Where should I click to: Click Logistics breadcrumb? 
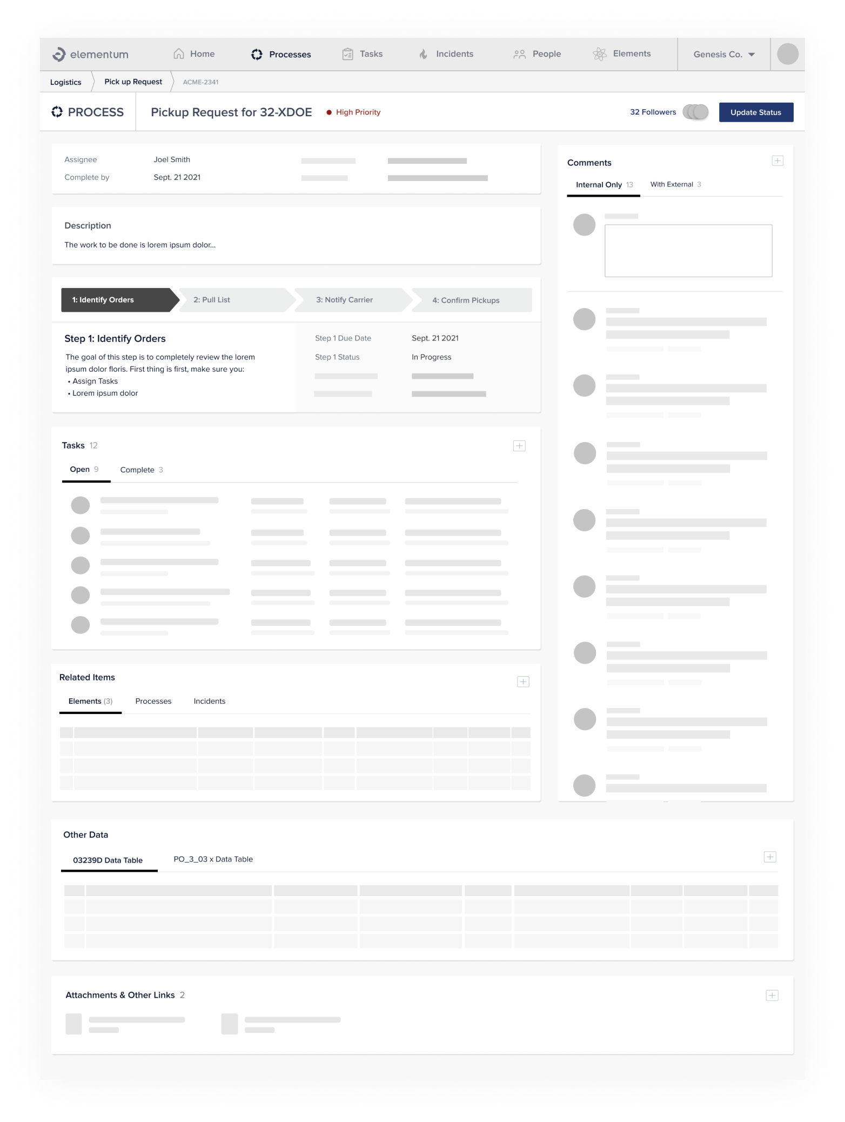65,82
